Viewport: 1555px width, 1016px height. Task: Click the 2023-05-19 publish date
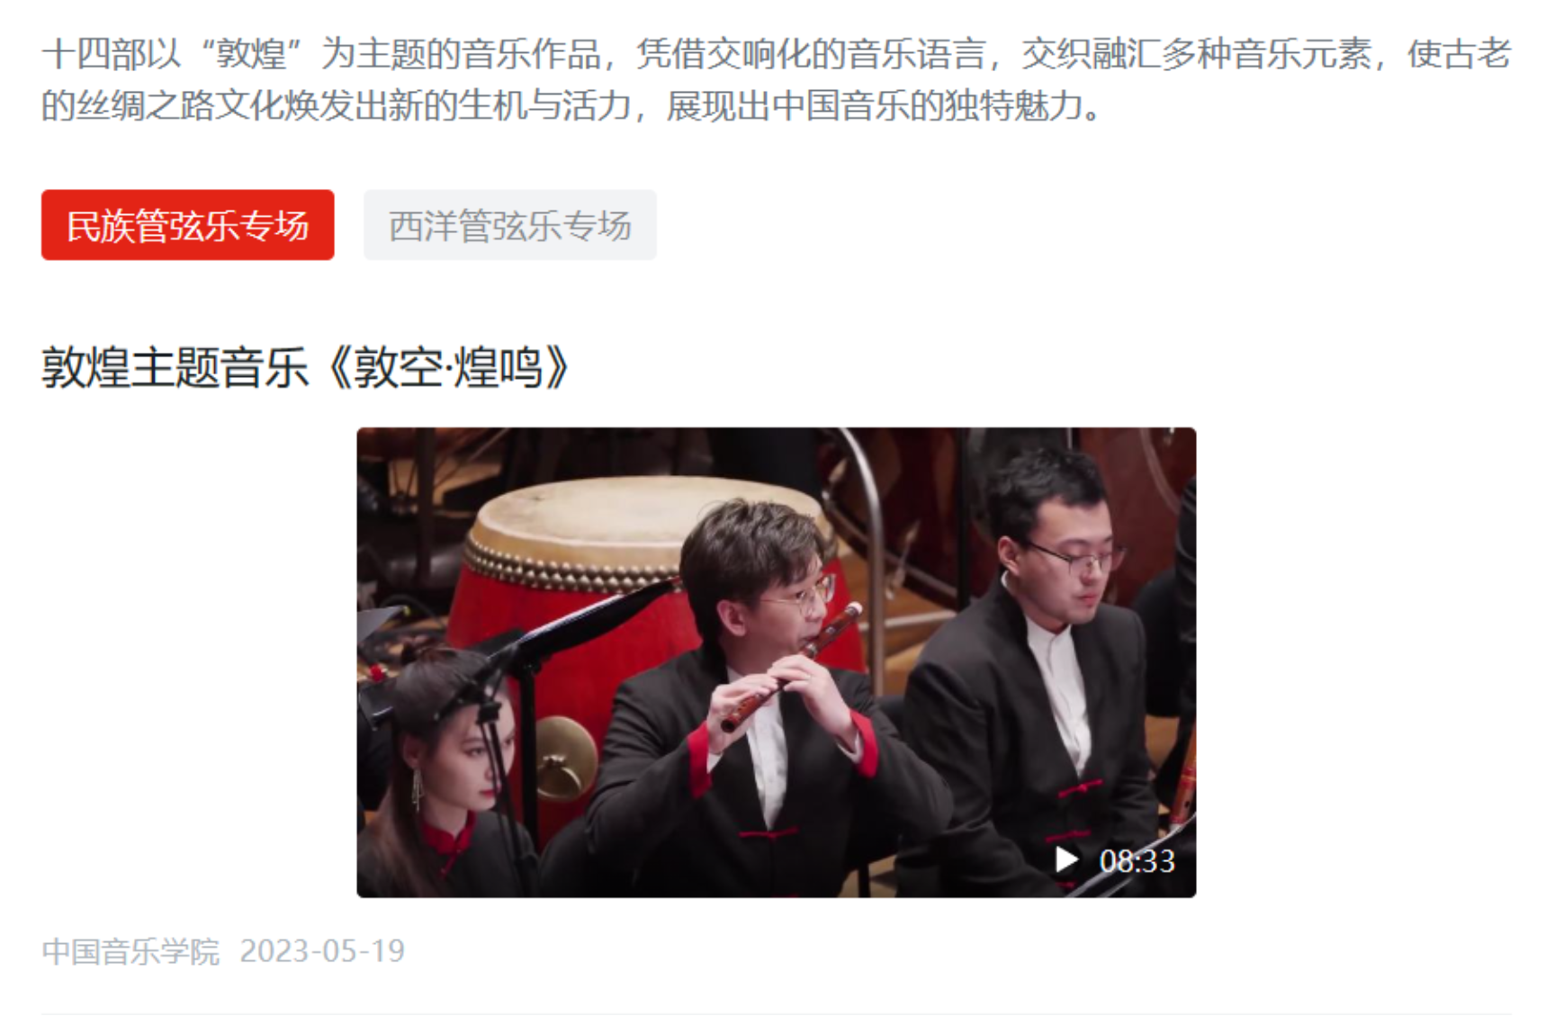322,951
